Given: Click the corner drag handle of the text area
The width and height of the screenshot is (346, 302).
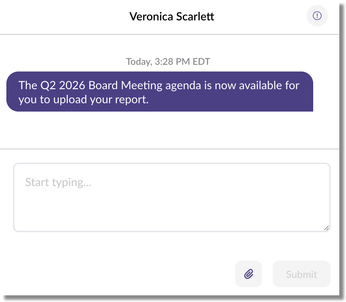Looking at the screenshot, I should 326,228.
